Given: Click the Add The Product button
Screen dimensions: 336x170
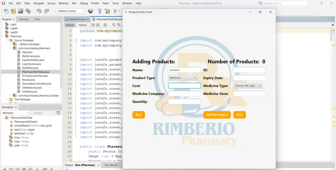Looking at the screenshot, I should [x=217, y=115].
